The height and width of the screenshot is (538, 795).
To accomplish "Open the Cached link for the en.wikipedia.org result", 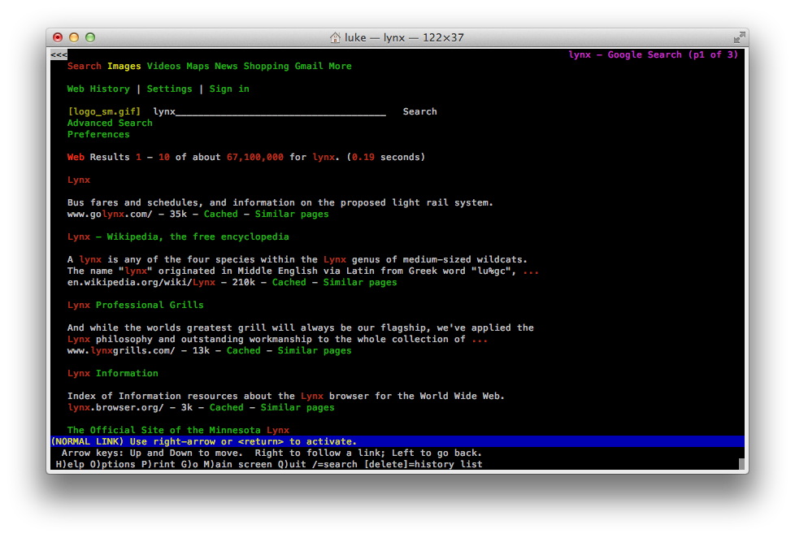I will [x=289, y=283].
